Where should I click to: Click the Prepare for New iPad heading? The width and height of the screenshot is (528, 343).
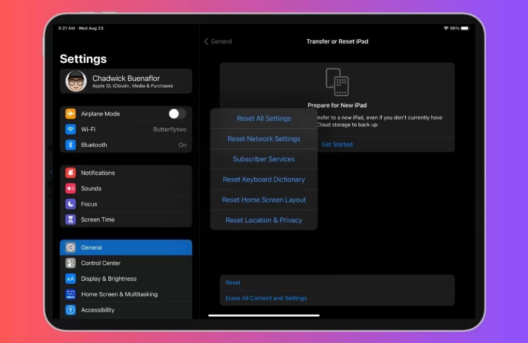[337, 105]
